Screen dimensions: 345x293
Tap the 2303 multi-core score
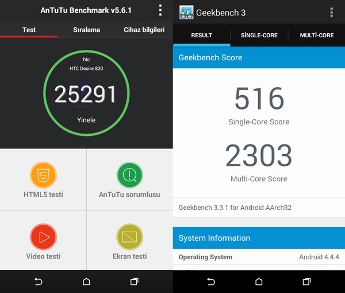259,155
